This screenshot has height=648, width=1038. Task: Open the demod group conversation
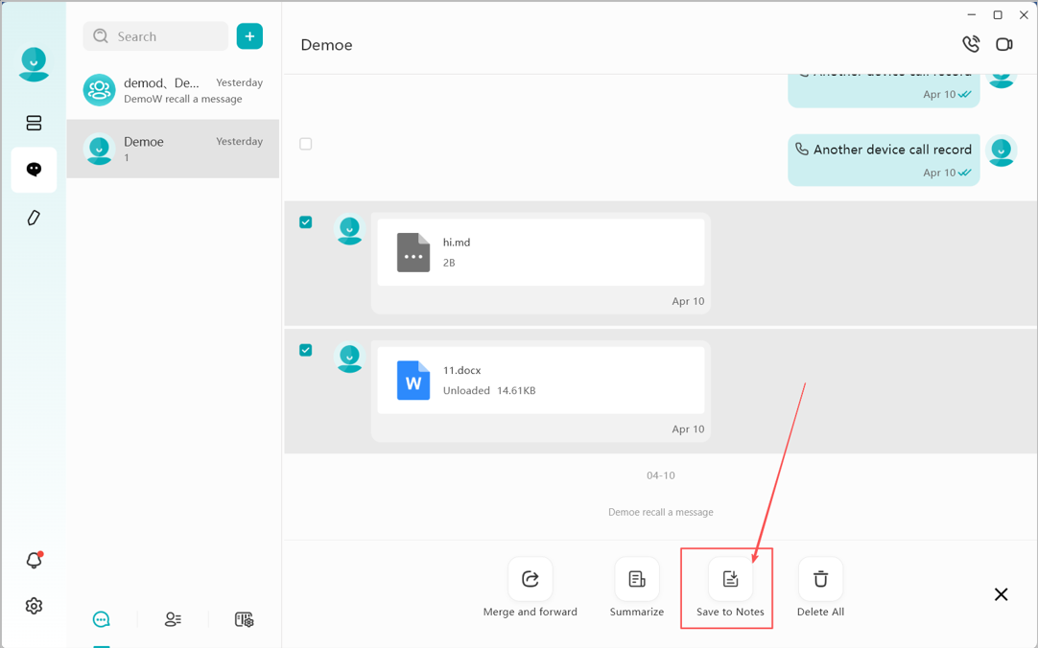pyautogui.click(x=173, y=90)
